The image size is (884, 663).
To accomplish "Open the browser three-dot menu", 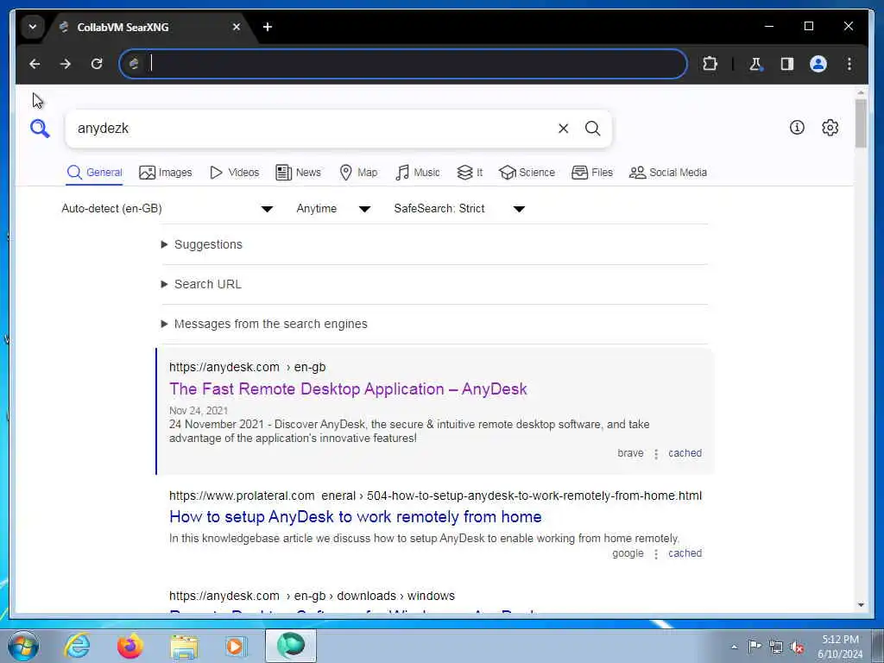I will click(x=849, y=64).
